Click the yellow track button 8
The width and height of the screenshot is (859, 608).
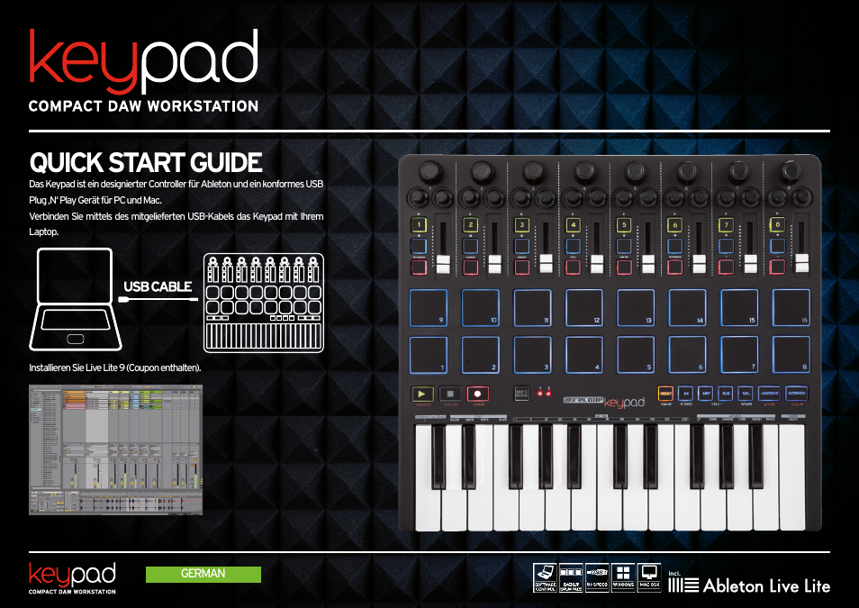tap(777, 224)
